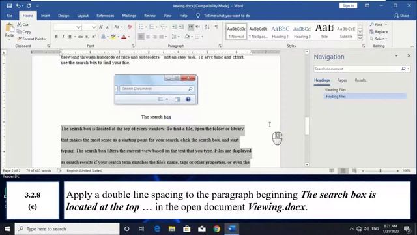This screenshot has width=417, height=235.
Task: Click the Replace button
Action: coord(379,32)
